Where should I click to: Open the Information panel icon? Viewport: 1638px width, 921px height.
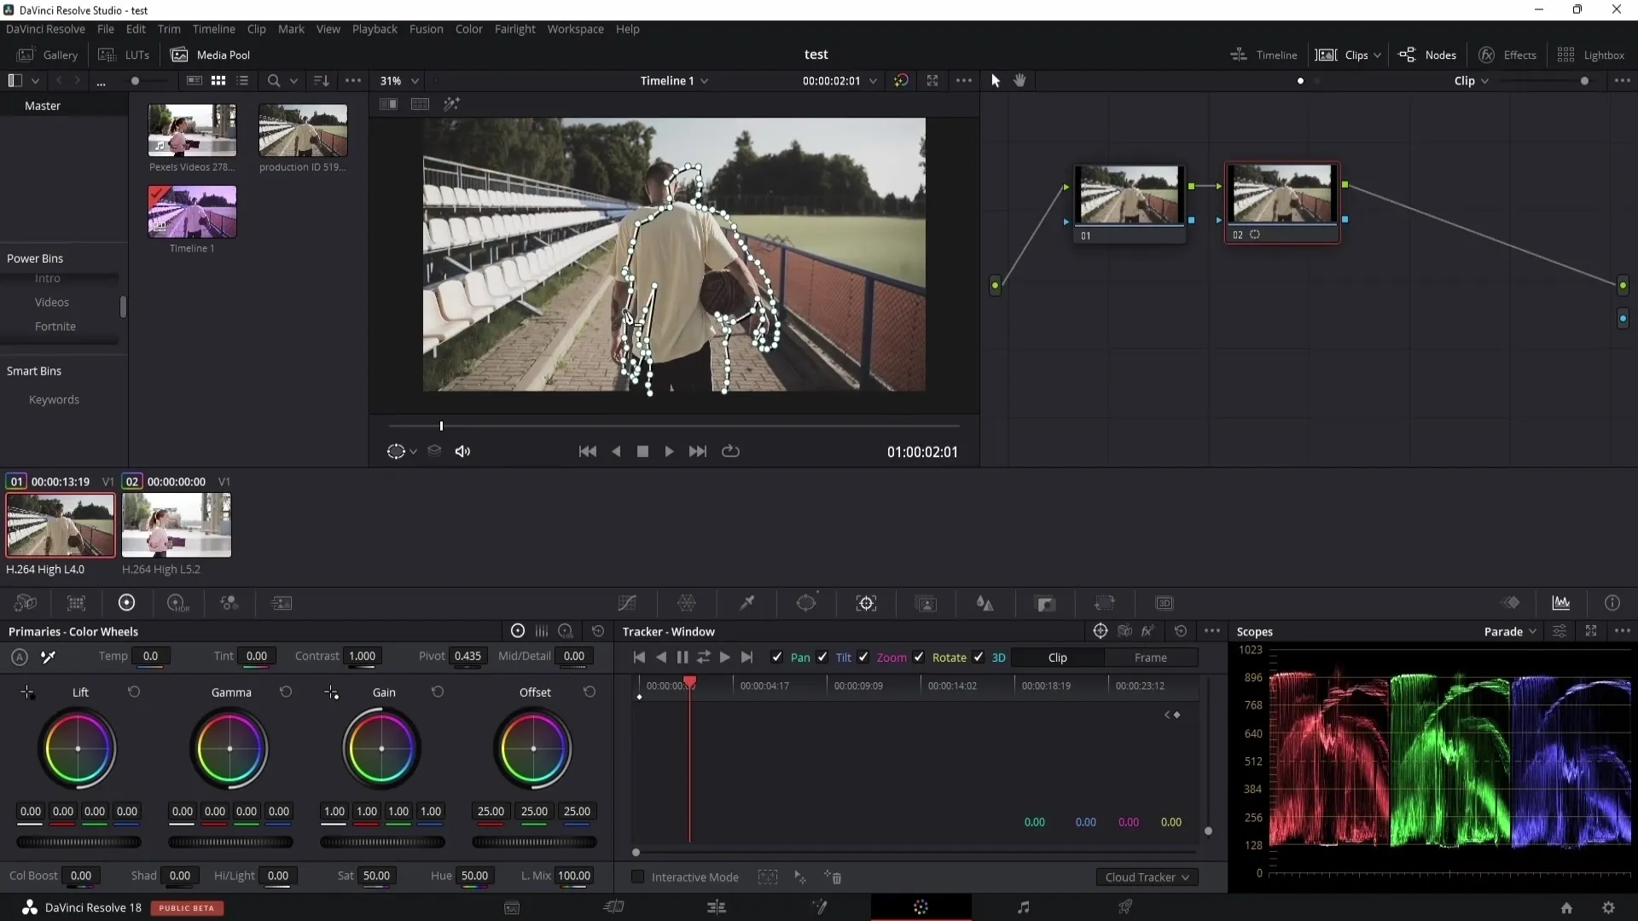click(x=1612, y=603)
